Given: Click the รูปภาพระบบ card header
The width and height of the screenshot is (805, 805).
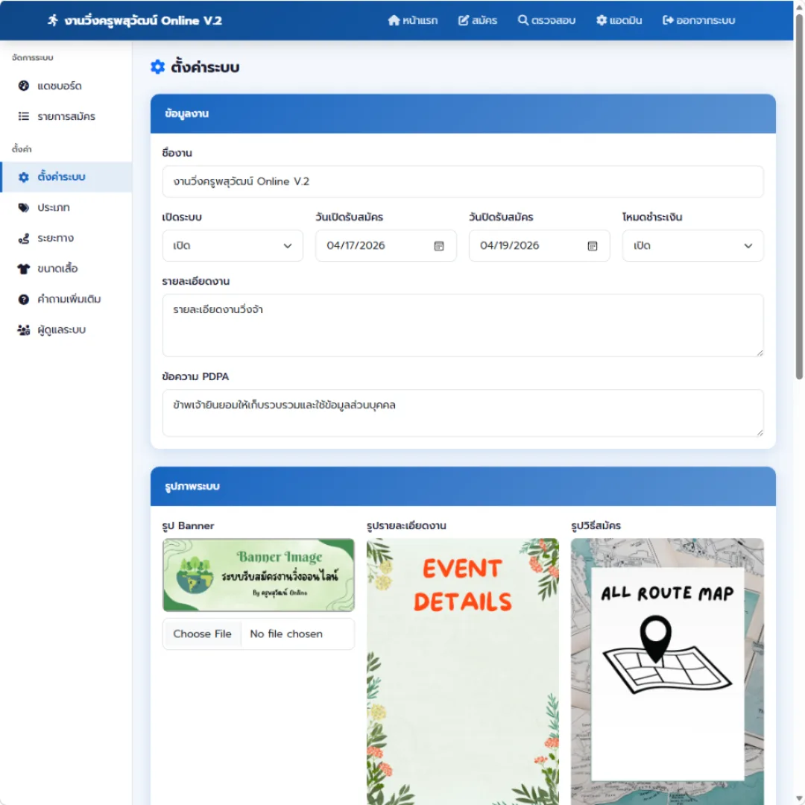Looking at the screenshot, I should [x=463, y=486].
